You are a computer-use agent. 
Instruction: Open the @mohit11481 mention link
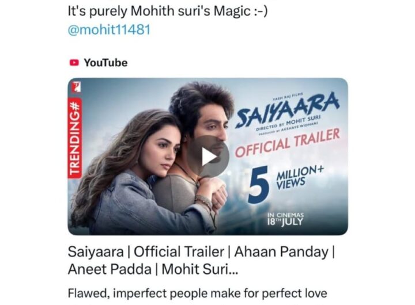click(x=109, y=29)
